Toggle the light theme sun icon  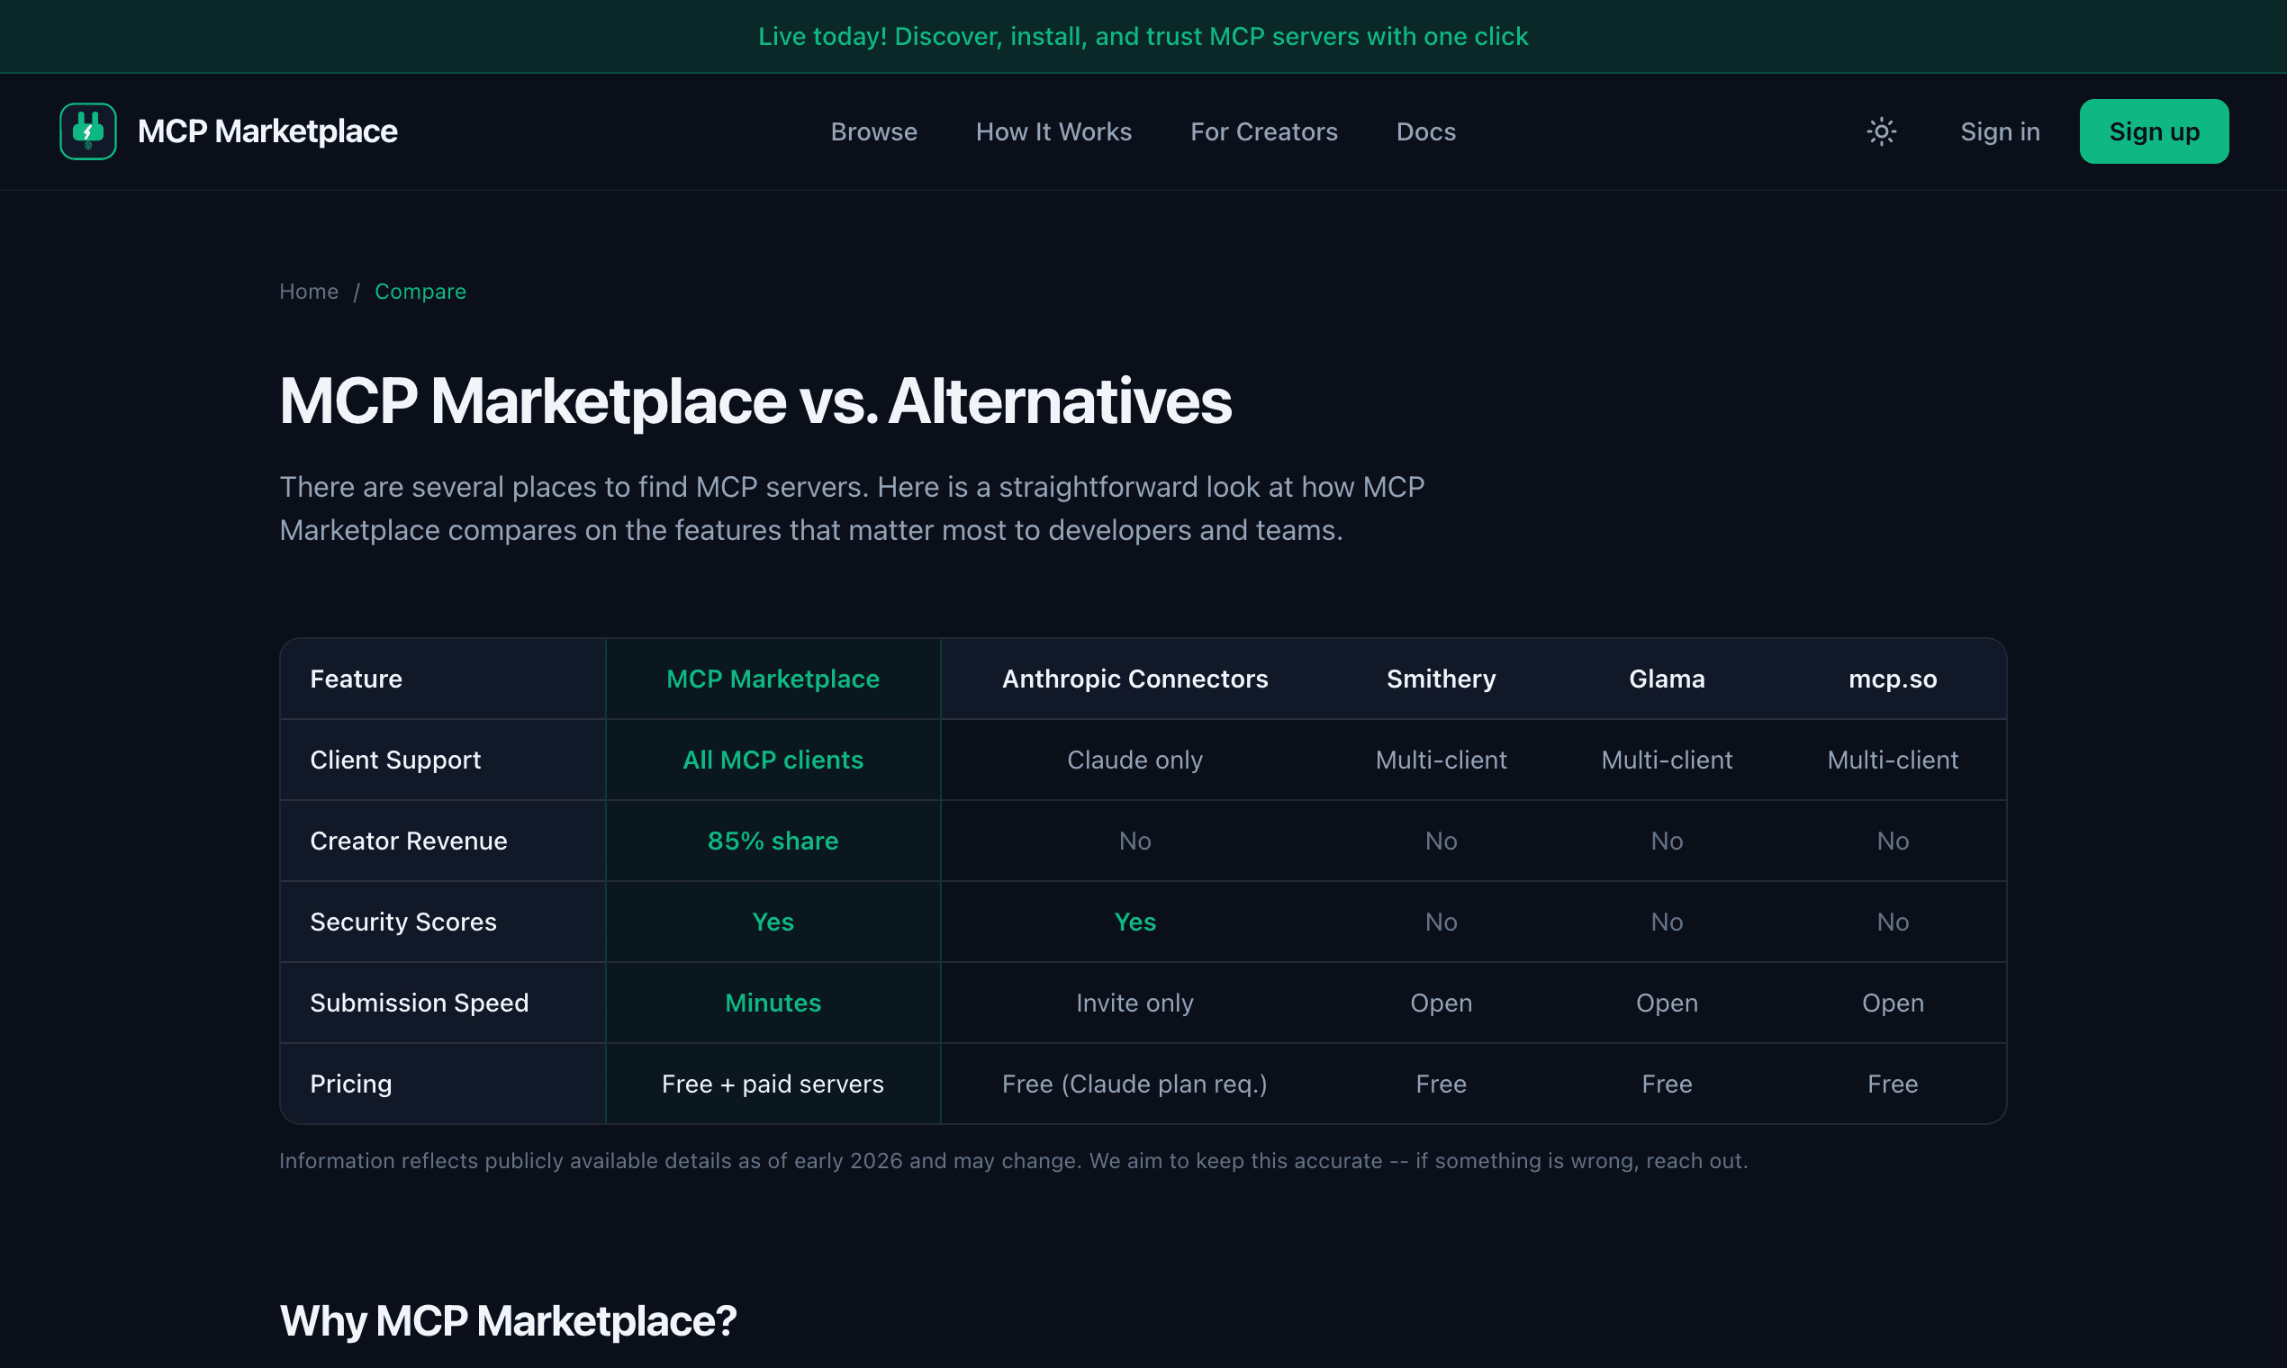coord(1880,130)
